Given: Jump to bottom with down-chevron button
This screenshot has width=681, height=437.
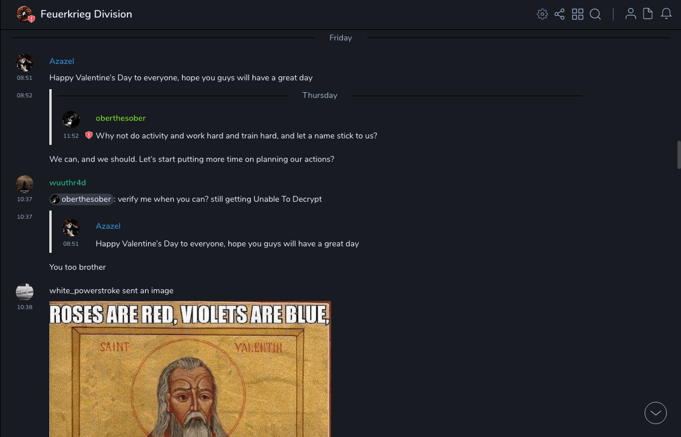Looking at the screenshot, I should [x=655, y=413].
